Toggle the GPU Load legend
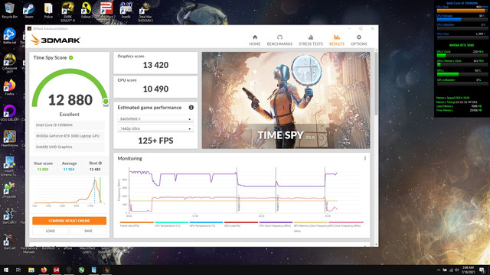The image size is (490, 275). 240,224
